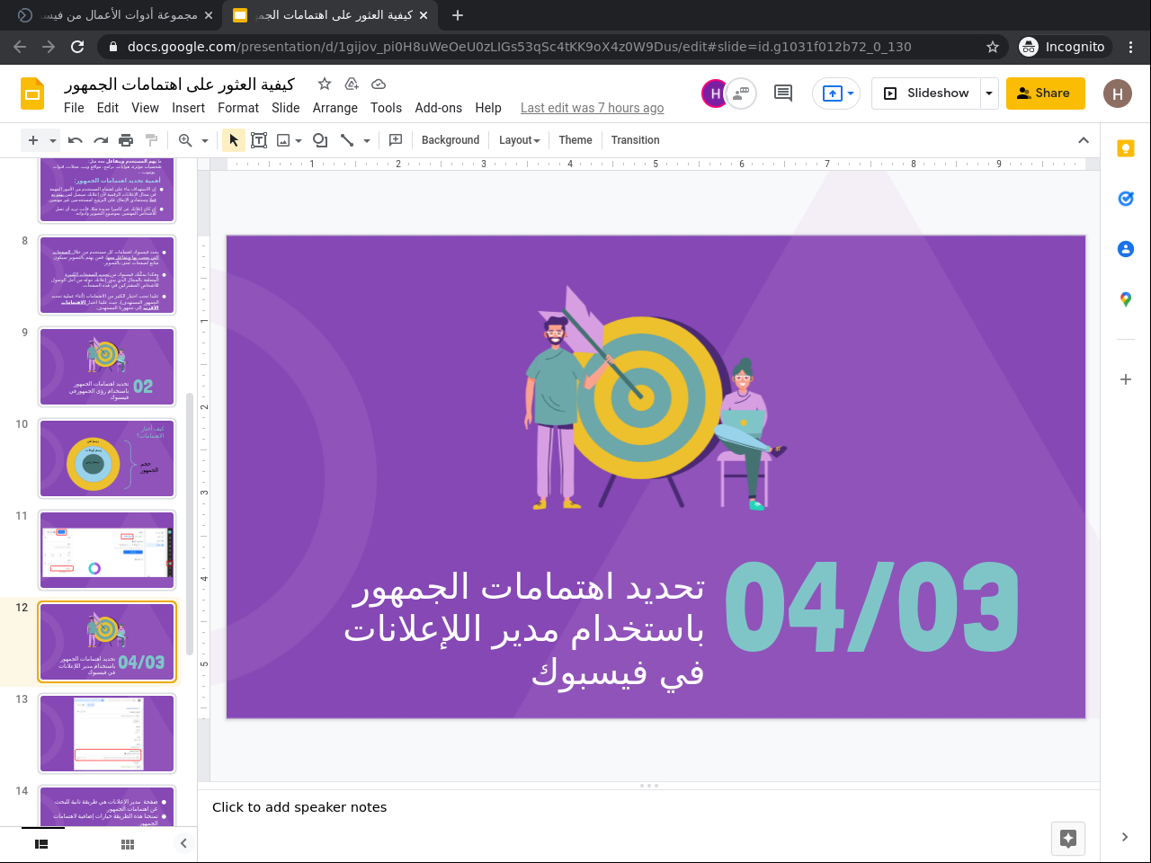Bookmark this page with the star
The height and width of the screenshot is (863, 1151).
[x=993, y=47]
